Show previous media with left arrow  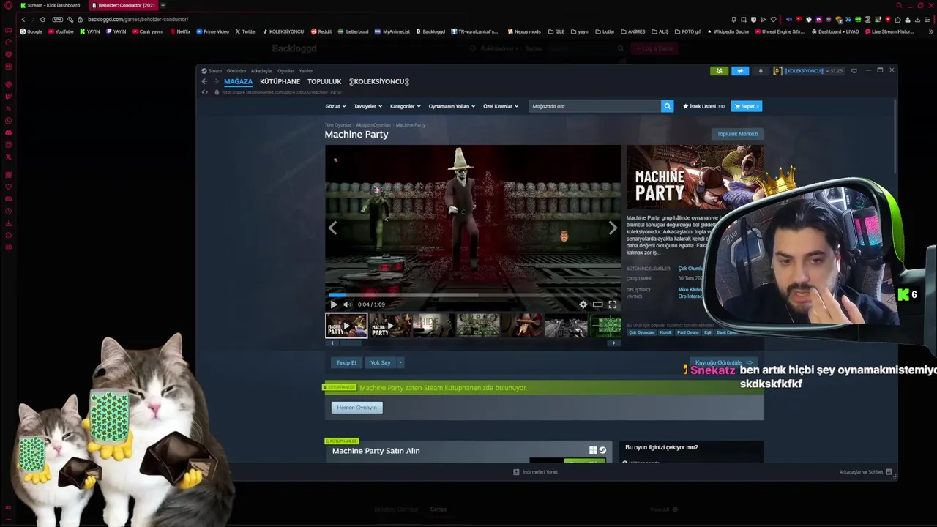[333, 228]
